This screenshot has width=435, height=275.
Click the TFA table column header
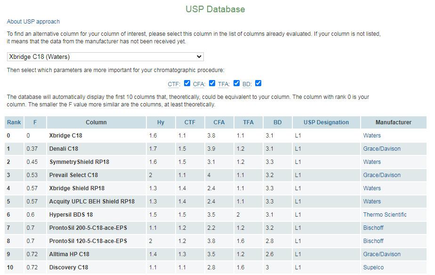248,122
